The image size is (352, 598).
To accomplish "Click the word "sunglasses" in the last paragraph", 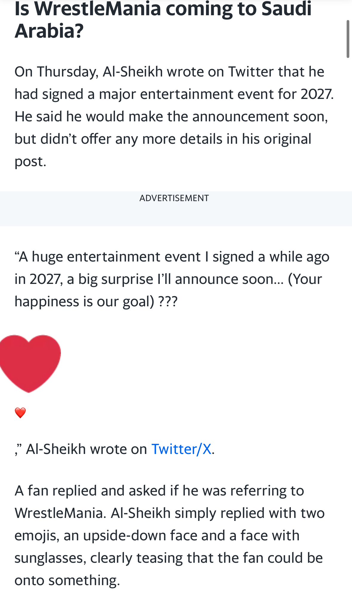I will [50, 558].
